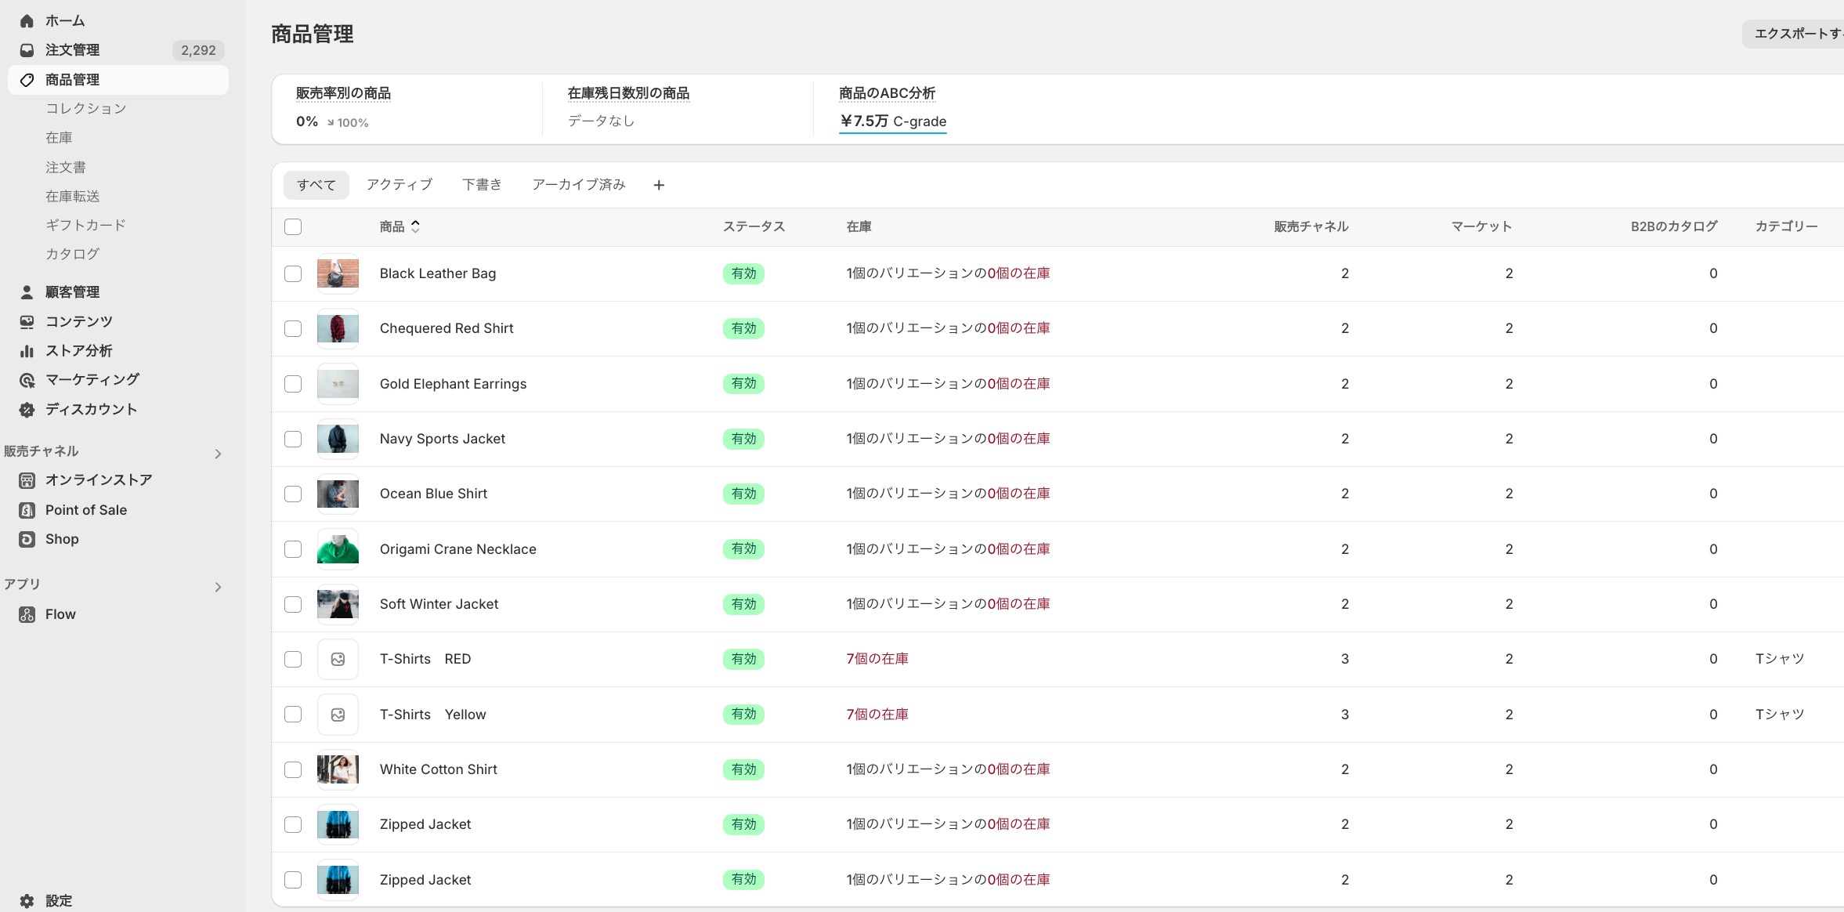Viewport: 1844px width, 912px height.
Task: Click the Online Store icon
Action: click(27, 480)
